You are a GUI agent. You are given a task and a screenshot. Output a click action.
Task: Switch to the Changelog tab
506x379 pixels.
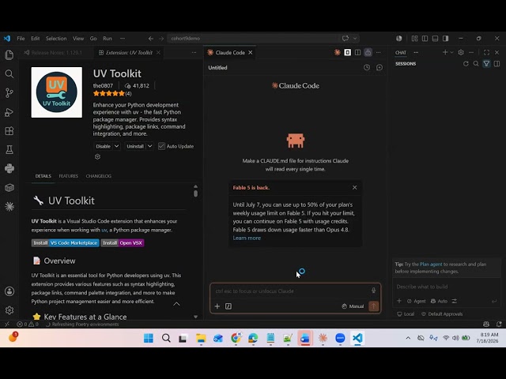point(98,176)
